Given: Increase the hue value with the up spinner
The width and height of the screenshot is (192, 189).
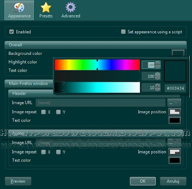Looking at the screenshot, I should 157,63.
